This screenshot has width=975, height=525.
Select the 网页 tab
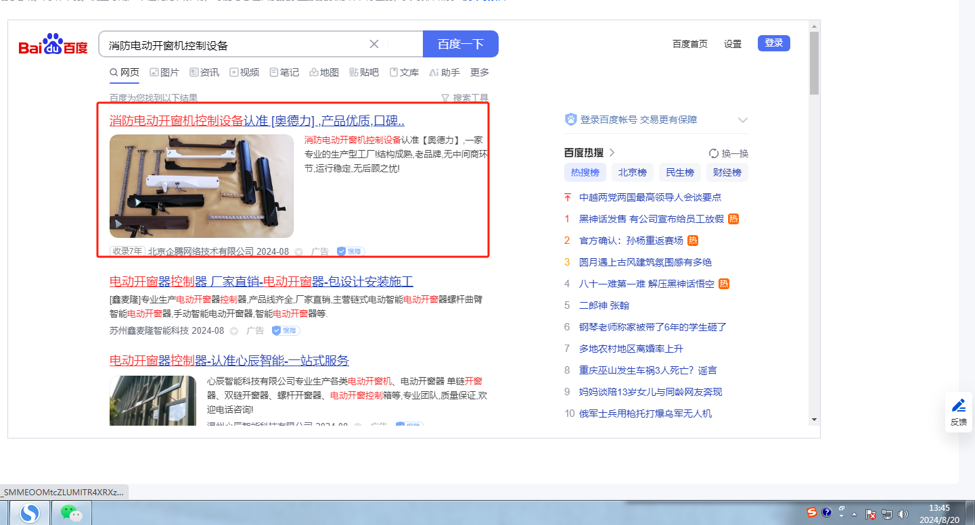(x=124, y=72)
